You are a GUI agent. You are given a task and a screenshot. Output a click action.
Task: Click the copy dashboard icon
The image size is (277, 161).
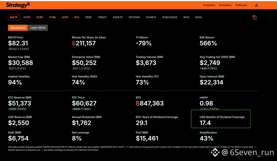point(254,17)
